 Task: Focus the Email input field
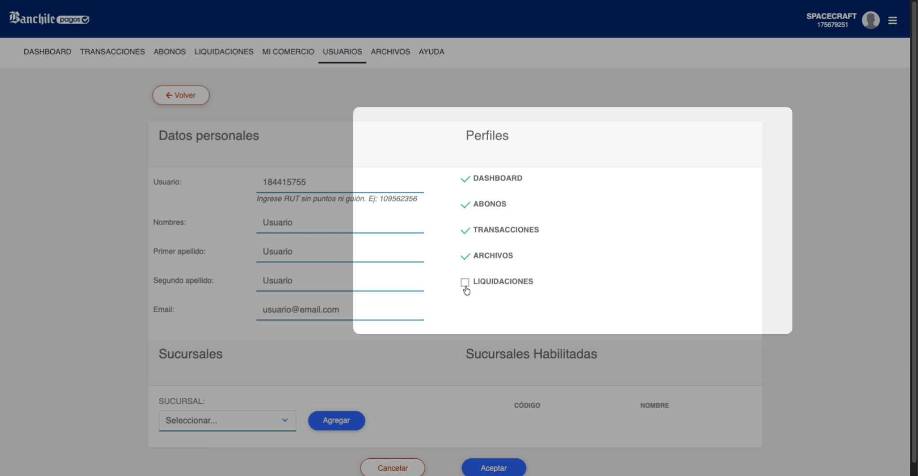click(340, 310)
